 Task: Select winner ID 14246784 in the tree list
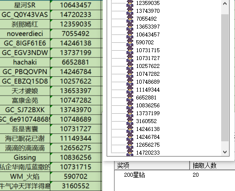148,137
